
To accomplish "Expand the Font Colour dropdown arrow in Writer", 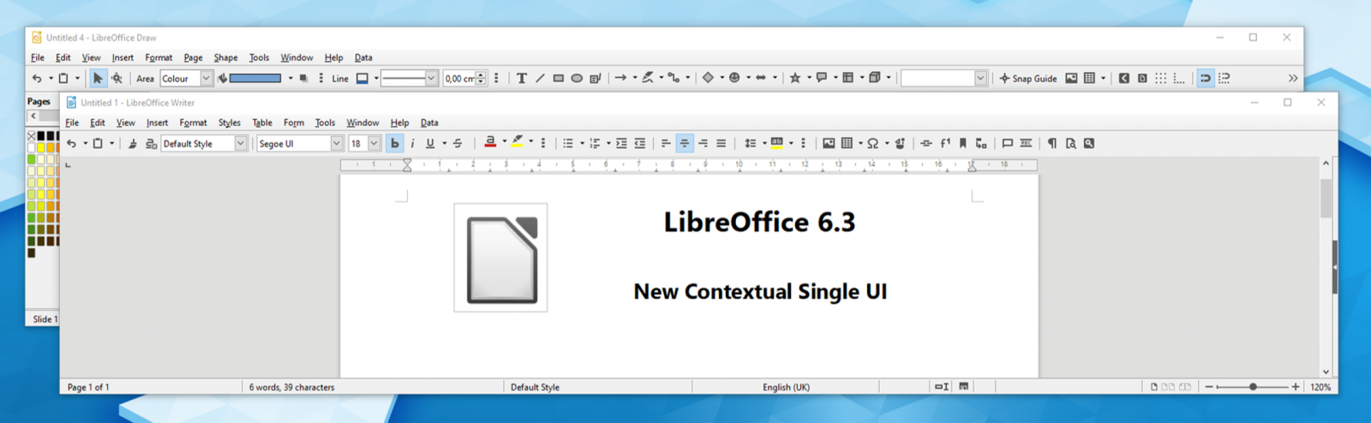I will coord(504,142).
